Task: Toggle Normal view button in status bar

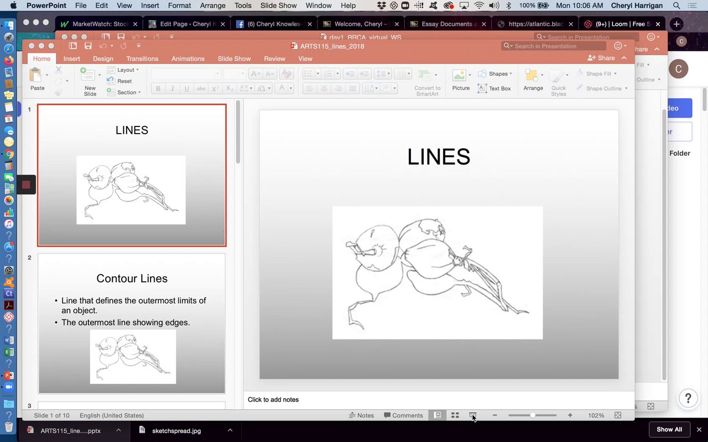Action: [x=438, y=415]
